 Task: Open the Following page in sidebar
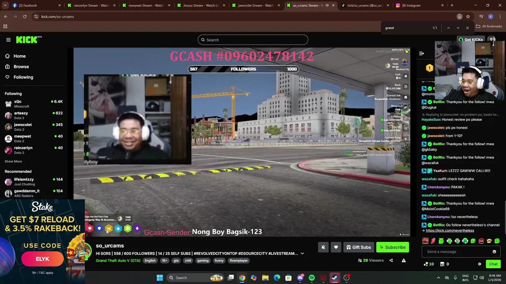(x=23, y=77)
